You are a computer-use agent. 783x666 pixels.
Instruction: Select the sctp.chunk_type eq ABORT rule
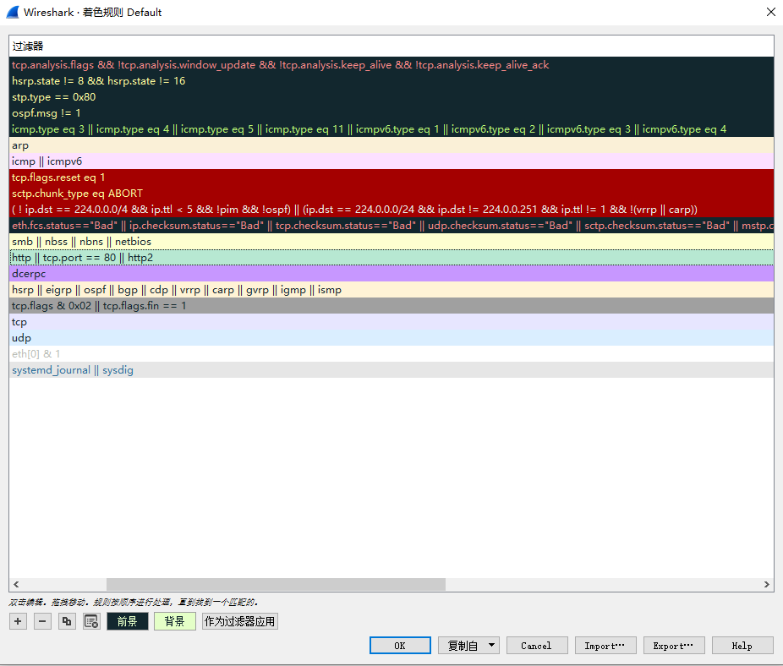click(x=391, y=194)
